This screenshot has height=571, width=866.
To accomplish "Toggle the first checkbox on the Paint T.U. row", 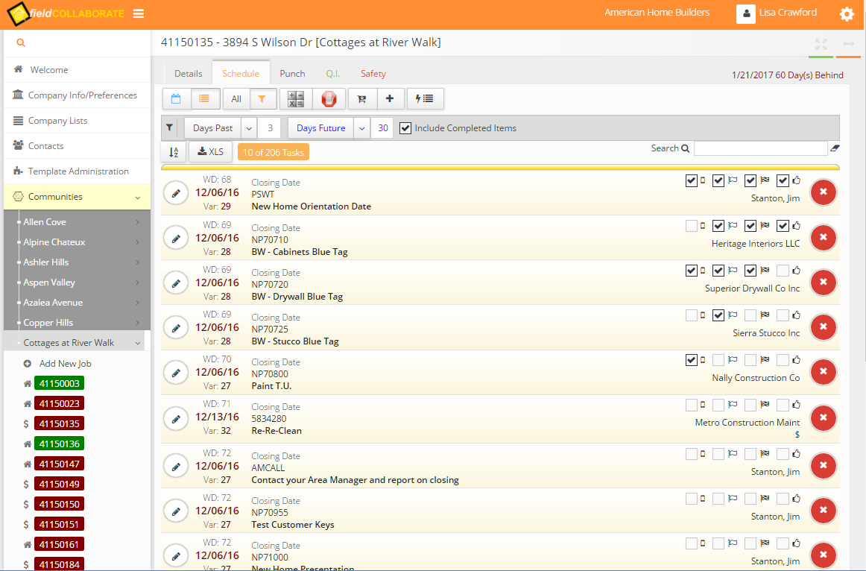I will click(691, 360).
